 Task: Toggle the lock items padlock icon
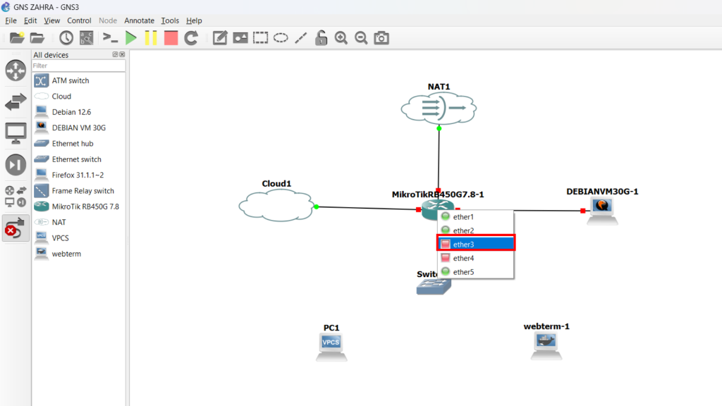tap(321, 38)
